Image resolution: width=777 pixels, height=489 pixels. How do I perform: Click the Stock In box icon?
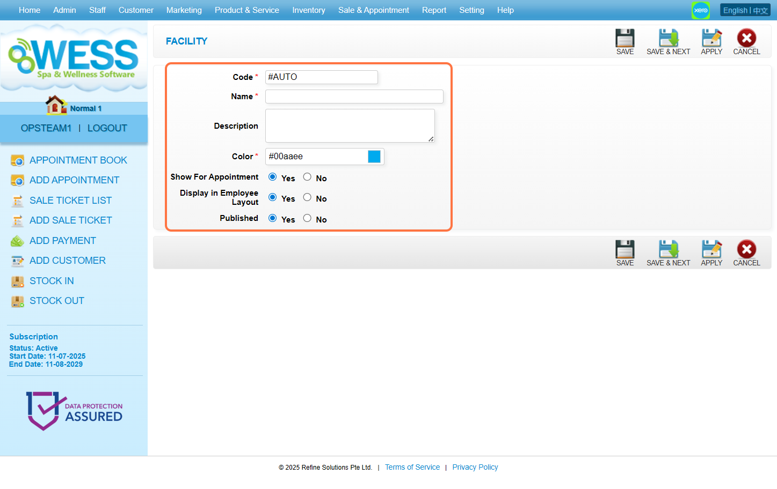point(18,281)
